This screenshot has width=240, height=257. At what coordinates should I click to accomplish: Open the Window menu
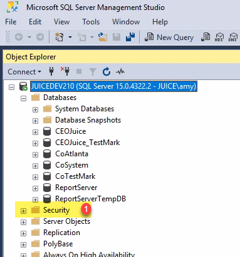click(x=126, y=22)
